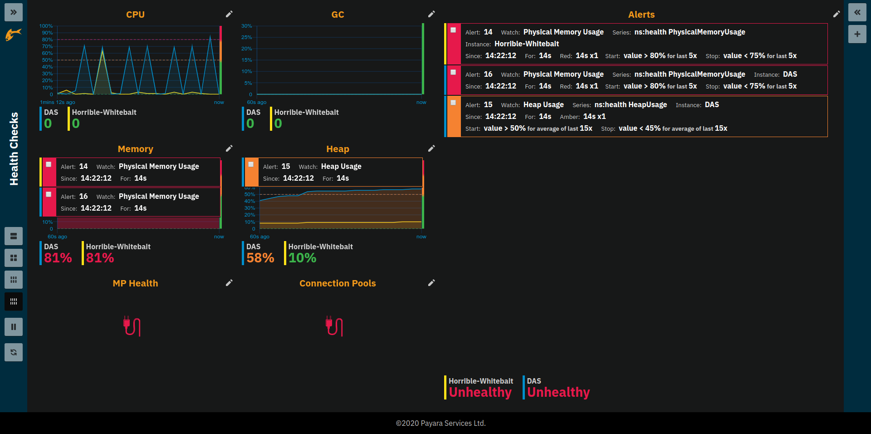Screen dimensions: 871x434
Task: Click the Payara fish logo
Action: click(14, 34)
